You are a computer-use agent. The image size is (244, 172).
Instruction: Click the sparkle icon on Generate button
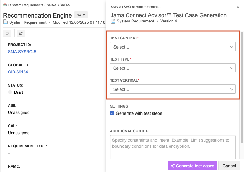pos(173,166)
